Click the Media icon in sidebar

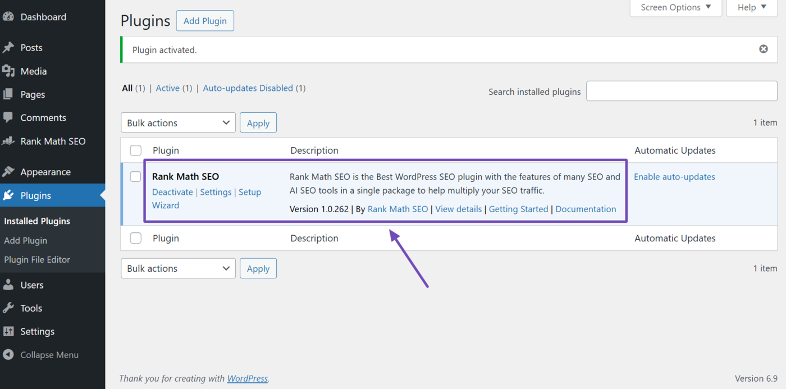pos(8,71)
